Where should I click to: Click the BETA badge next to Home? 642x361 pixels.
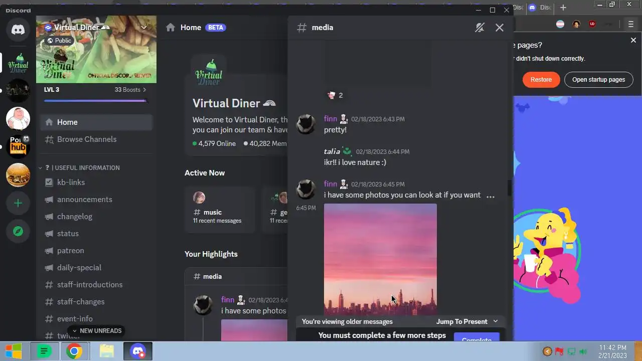pyautogui.click(x=216, y=28)
